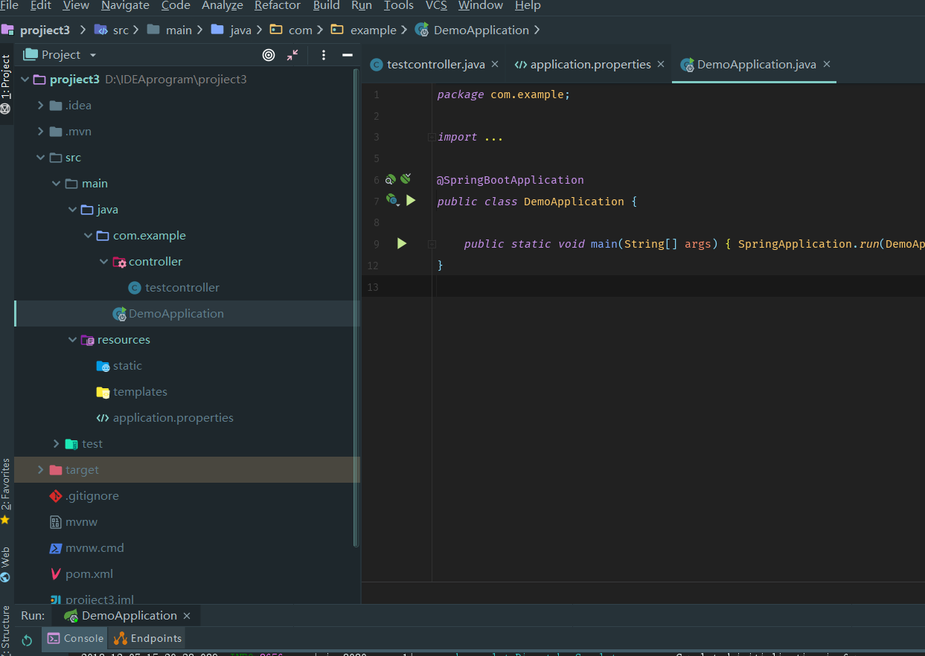Open the Analyze menu

point(223,5)
